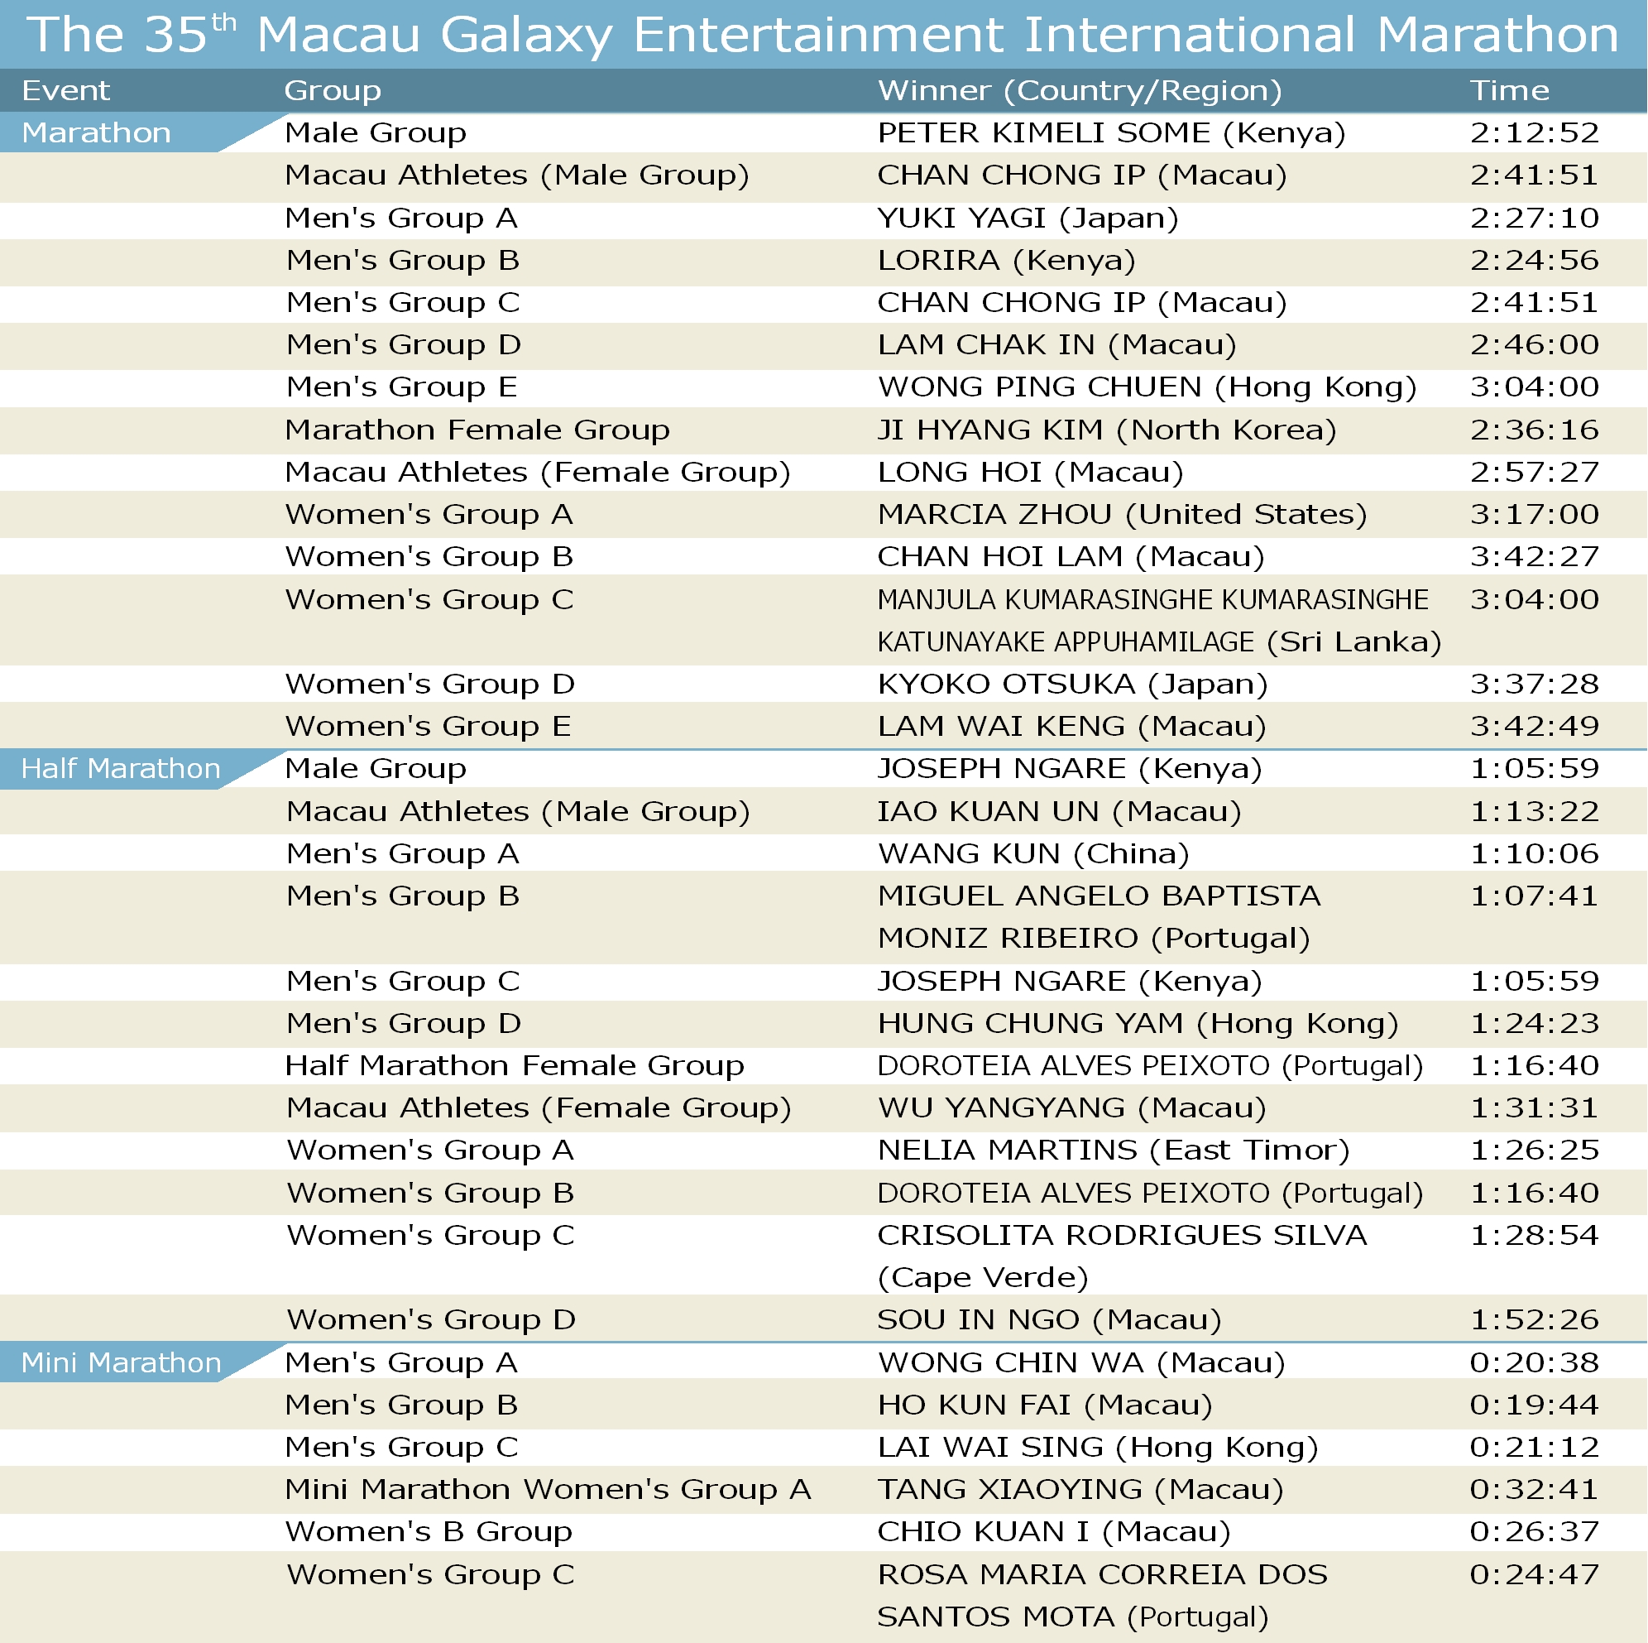Select 'JI HYANG KIM (North Korea)'

[x=1107, y=430]
